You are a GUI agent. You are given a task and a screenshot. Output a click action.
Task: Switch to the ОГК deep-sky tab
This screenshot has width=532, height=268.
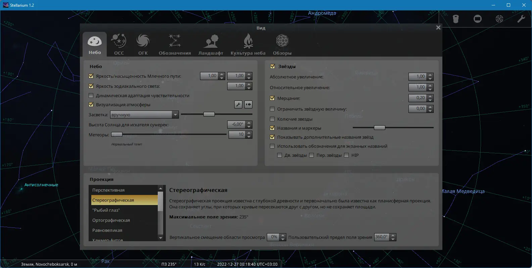click(143, 44)
